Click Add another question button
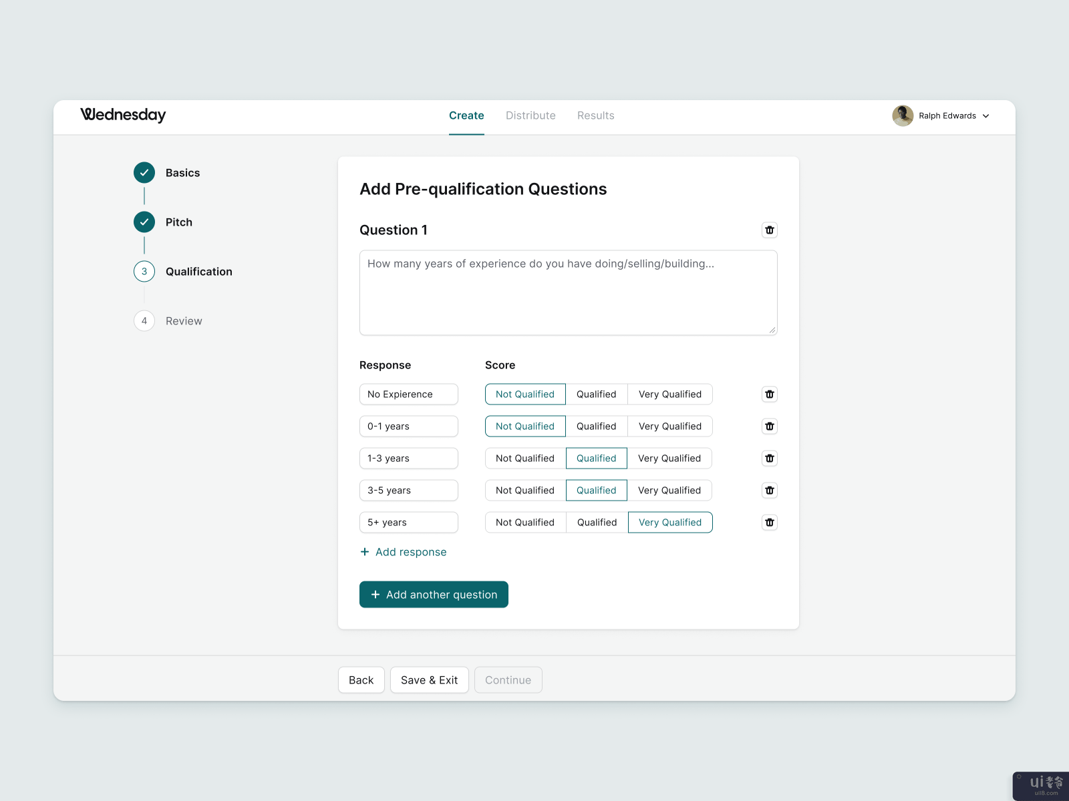Viewport: 1069px width, 801px height. point(434,595)
